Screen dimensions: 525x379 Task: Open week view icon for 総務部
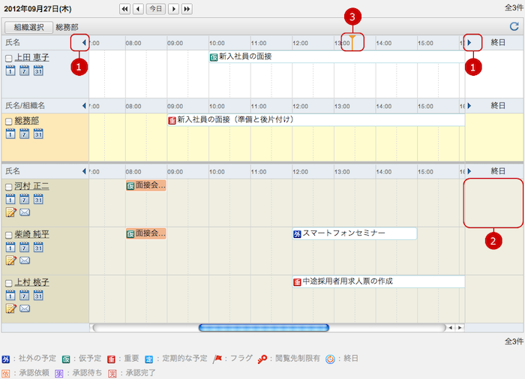25,134
